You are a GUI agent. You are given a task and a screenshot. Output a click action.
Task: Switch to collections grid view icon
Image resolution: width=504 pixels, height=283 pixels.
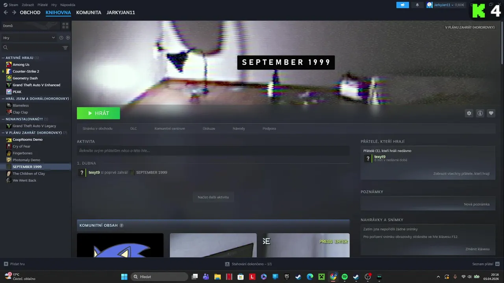[x=65, y=26]
